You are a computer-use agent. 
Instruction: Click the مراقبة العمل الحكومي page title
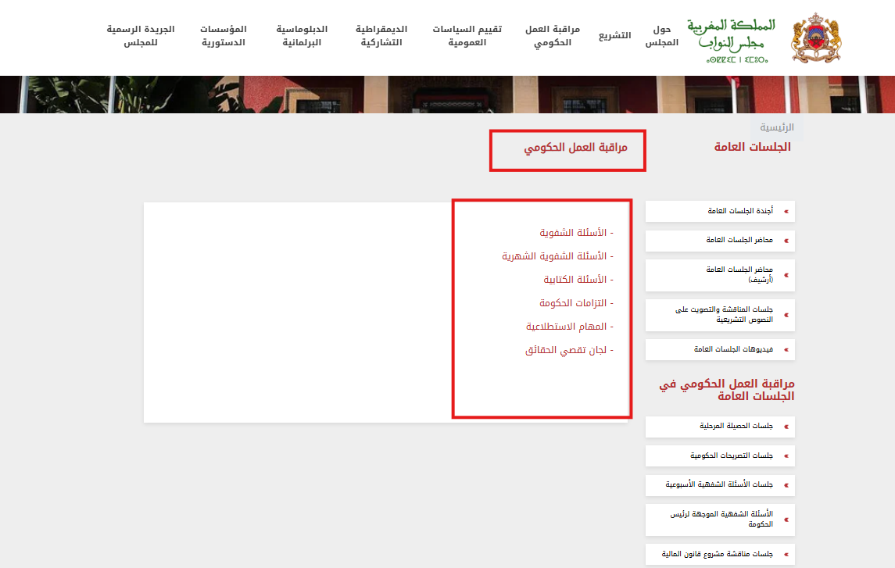tap(575, 148)
